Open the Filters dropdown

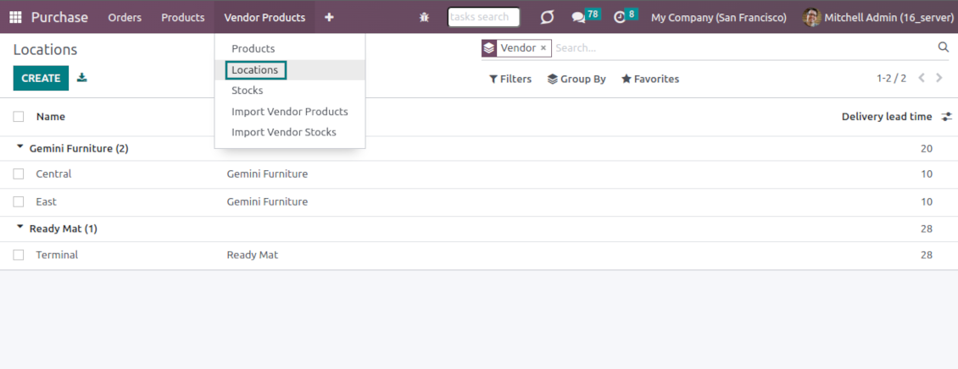coord(510,79)
